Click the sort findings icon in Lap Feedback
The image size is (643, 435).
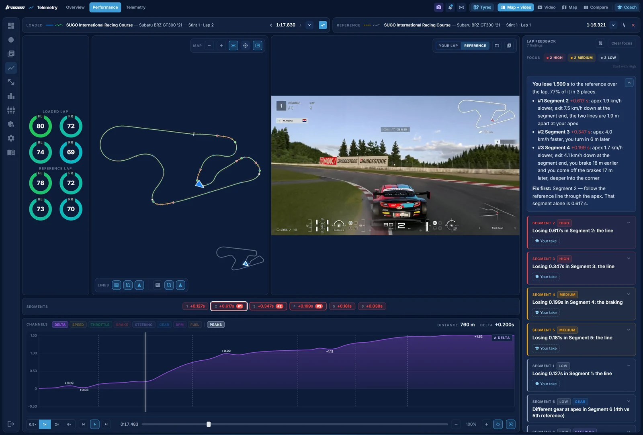click(600, 43)
